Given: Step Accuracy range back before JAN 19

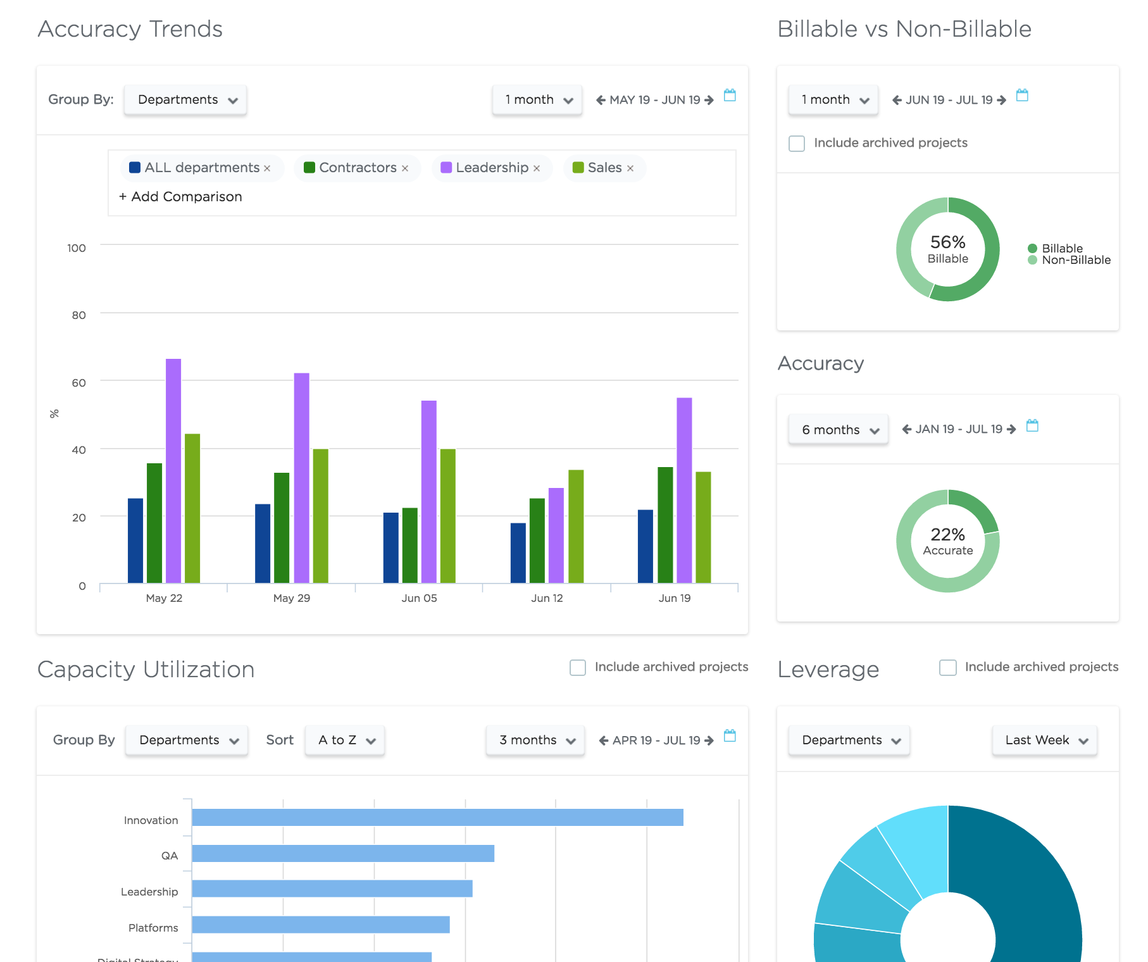Looking at the screenshot, I should click(906, 429).
